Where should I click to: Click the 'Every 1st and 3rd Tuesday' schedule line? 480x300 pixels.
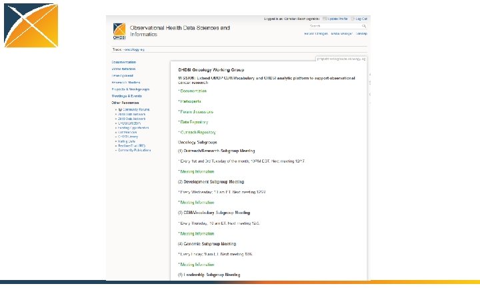[x=242, y=161]
